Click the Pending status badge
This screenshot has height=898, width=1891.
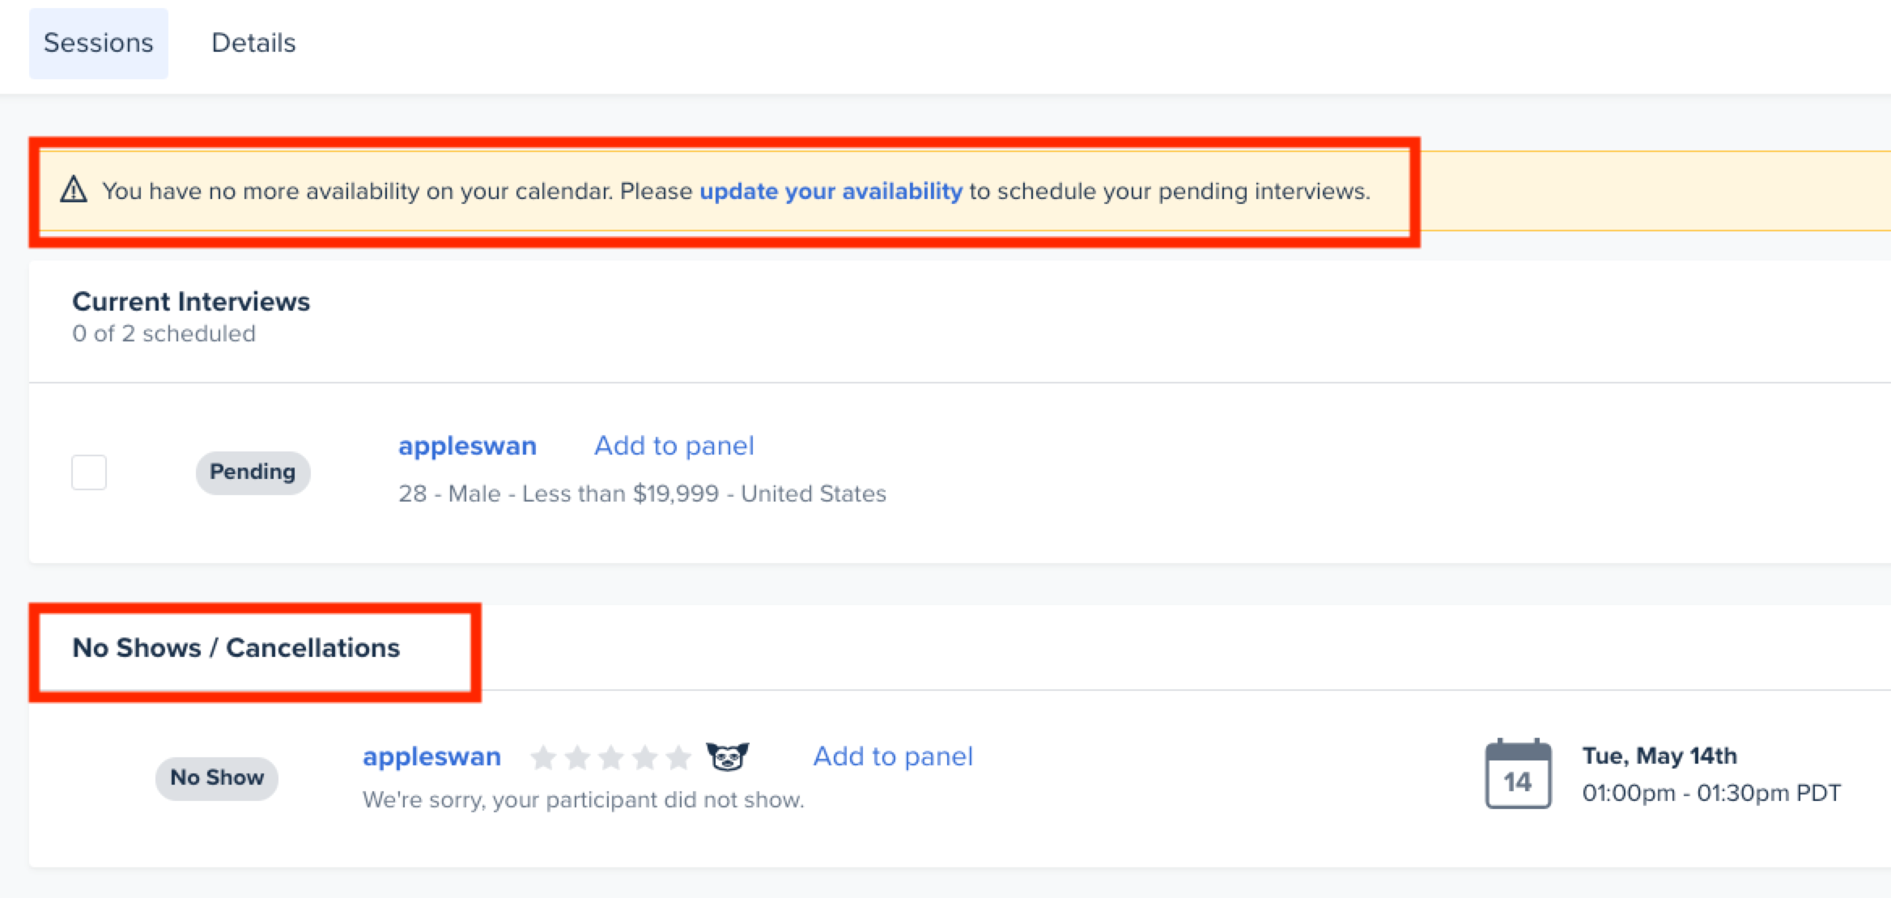pyautogui.click(x=253, y=472)
